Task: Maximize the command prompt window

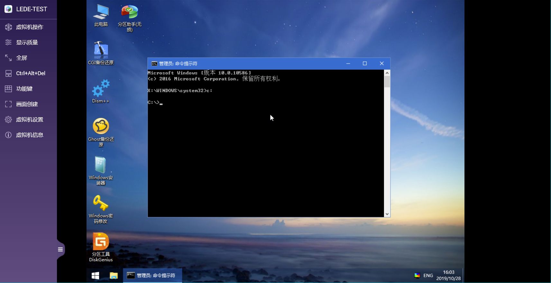Action: click(x=365, y=64)
